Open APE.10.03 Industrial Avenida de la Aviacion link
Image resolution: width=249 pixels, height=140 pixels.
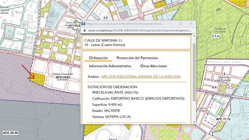[141, 77]
